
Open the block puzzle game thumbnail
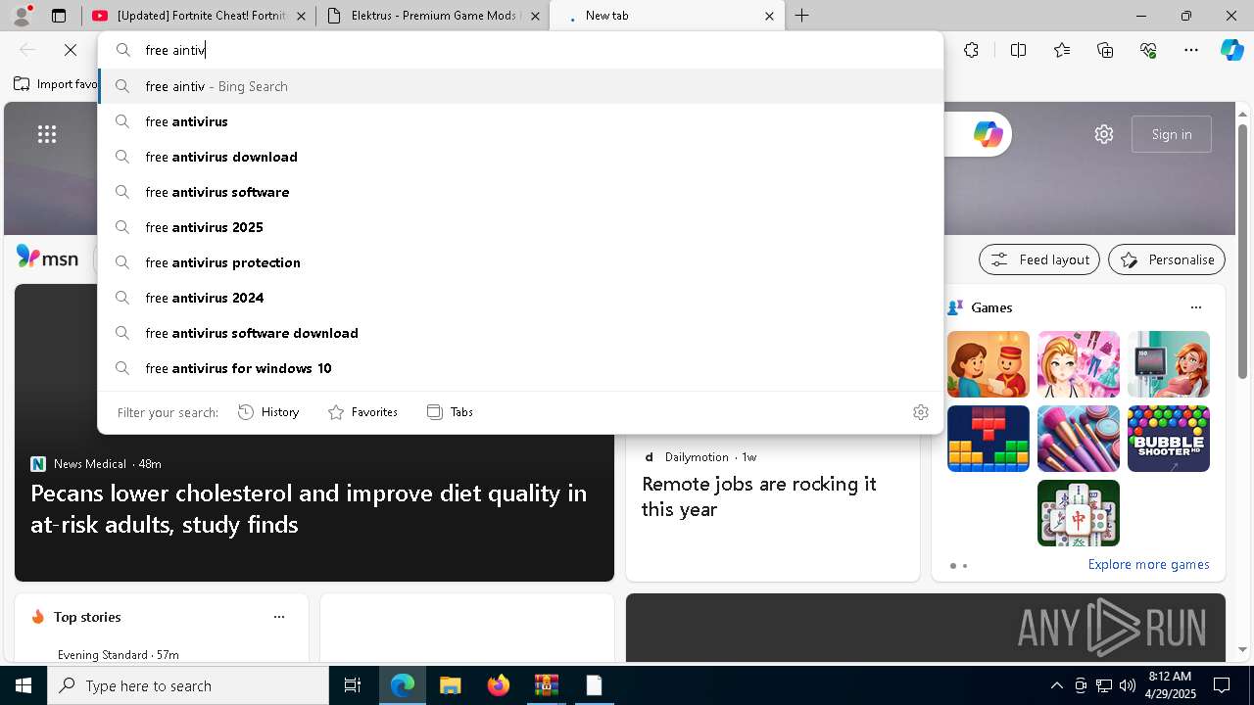point(989,439)
